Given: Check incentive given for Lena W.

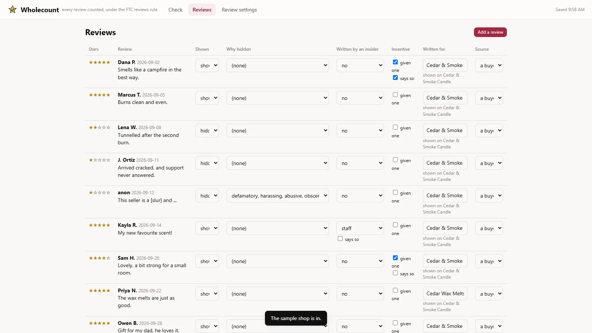Looking at the screenshot, I should 395,127.
